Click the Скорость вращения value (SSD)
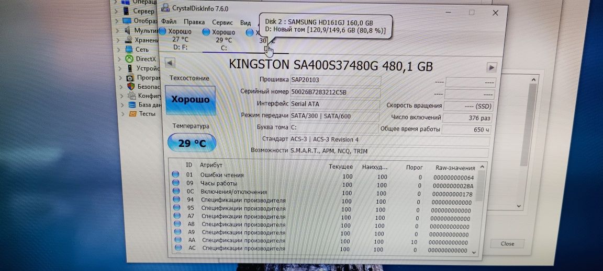 tap(468, 107)
